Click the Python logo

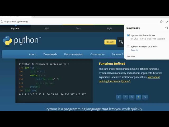click(22, 40)
